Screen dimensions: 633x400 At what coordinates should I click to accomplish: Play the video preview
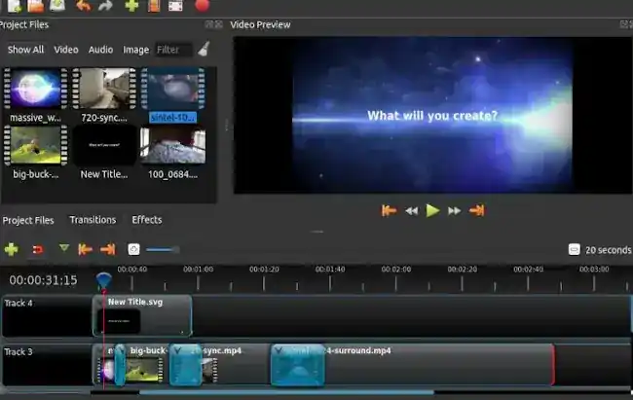point(432,210)
